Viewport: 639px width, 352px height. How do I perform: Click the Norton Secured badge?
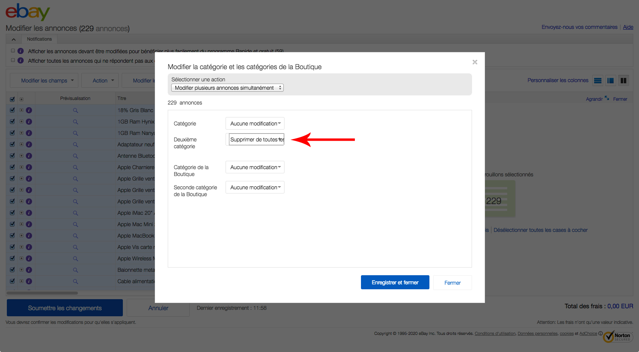point(618,336)
